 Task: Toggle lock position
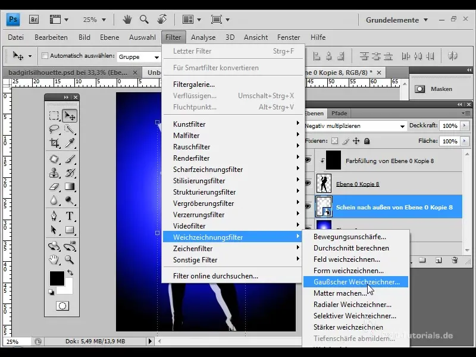(x=356, y=141)
